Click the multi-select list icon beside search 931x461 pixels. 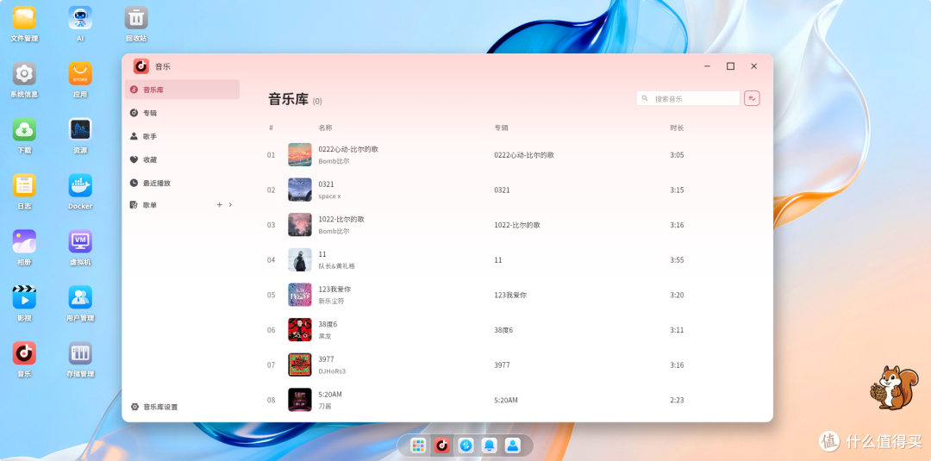point(752,98)
